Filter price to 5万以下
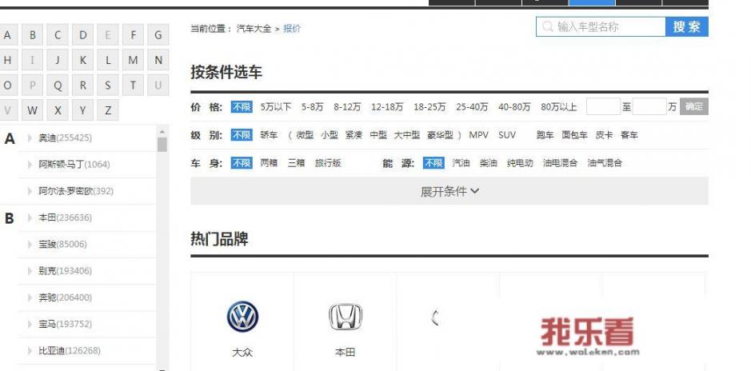This screenshot has height=371, width=751. (276, 107)
